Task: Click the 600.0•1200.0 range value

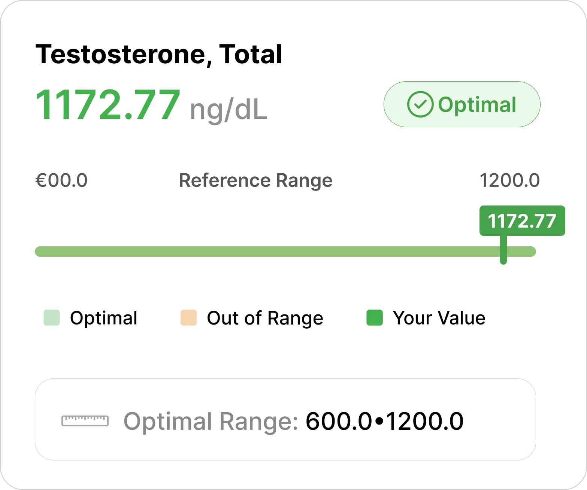Action: 384,421
